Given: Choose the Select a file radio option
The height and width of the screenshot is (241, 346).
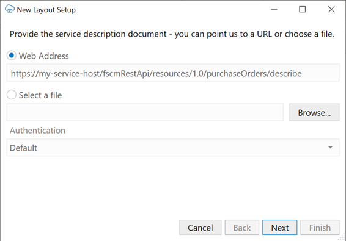Looking at the screenshot, I should coord(11,95).
